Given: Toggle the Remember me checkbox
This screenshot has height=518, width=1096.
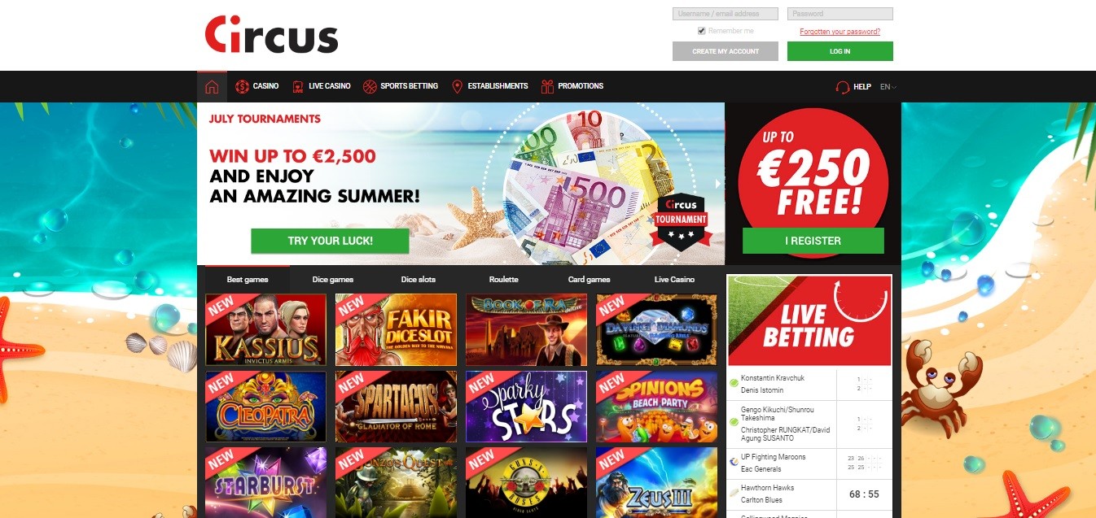Looking at the screenshot, I should (702, 31).
